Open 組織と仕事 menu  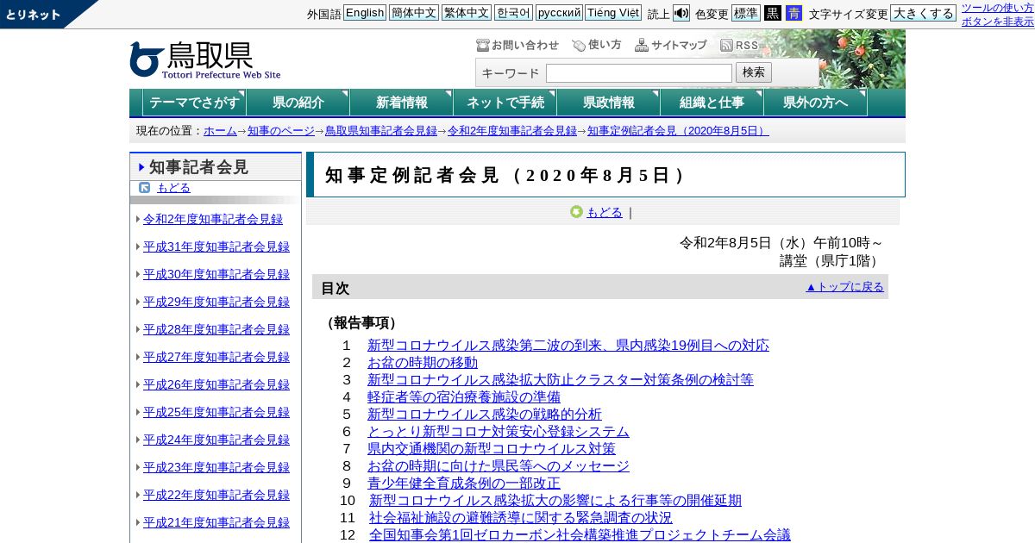(x=712, y=103)
